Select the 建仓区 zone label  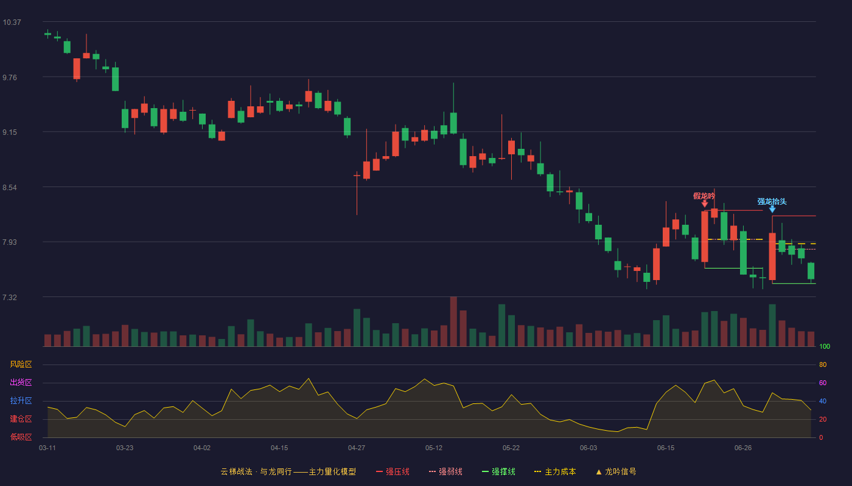[21, 419]
